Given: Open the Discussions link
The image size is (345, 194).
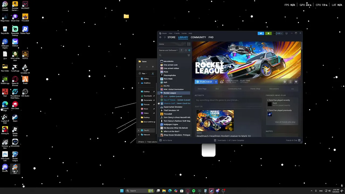Looking at the screenshot, I should [x=274, y=89].
